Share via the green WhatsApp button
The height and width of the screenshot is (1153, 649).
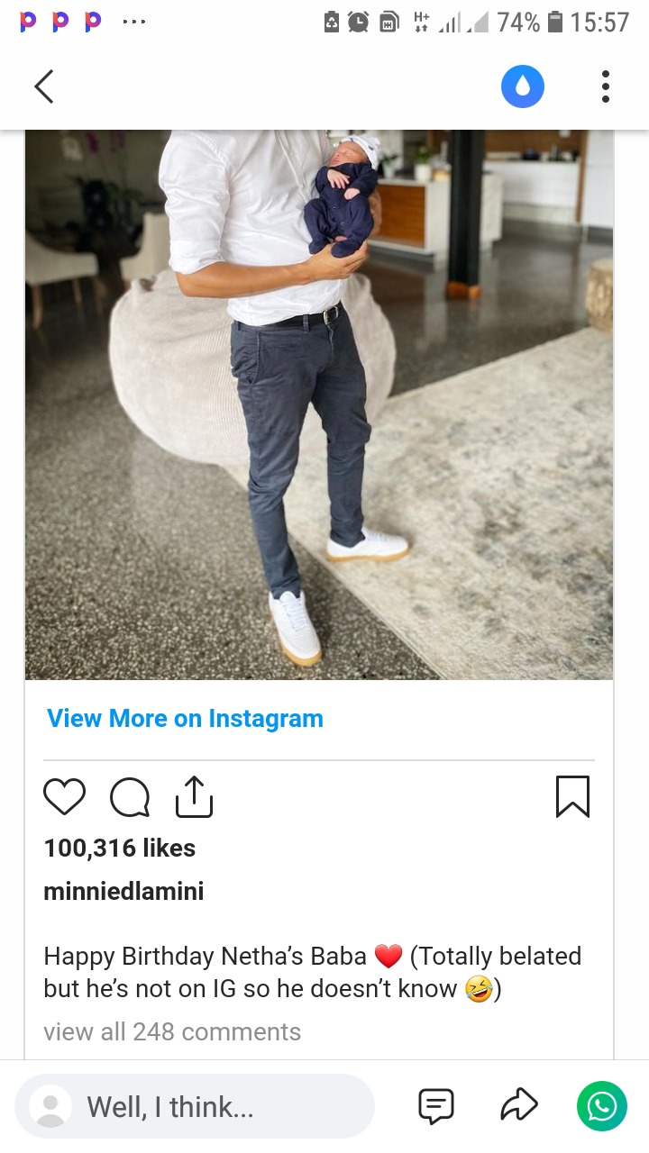point(602,1106)
